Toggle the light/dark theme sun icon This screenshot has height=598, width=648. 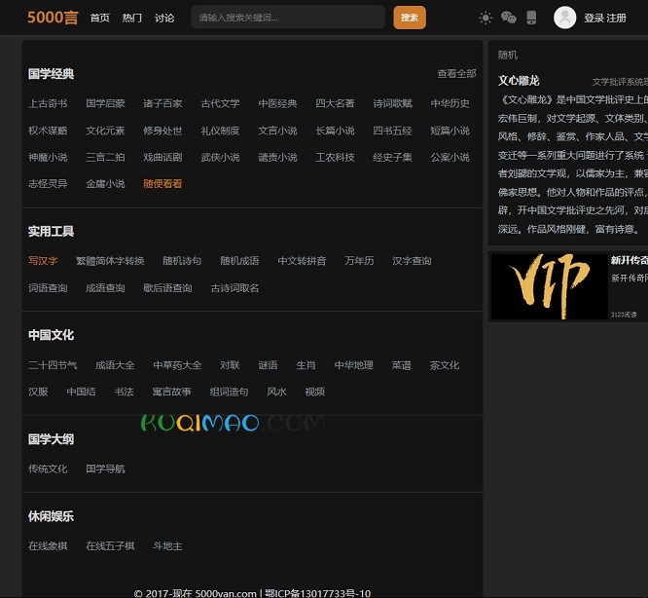click(486, 18)
